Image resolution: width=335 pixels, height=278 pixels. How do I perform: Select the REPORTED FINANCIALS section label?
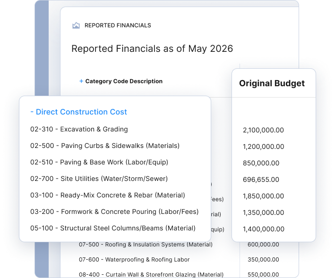click(x=118, y=25)
